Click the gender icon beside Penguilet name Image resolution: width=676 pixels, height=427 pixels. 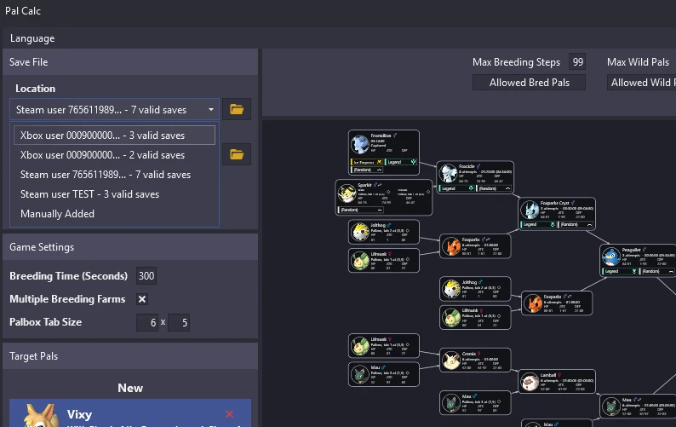click(644, 250)
